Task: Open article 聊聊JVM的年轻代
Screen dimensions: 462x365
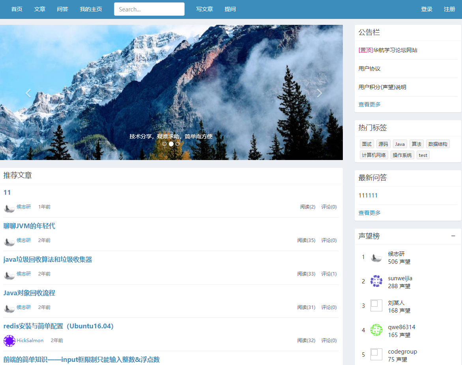Action: click(29, 226)
